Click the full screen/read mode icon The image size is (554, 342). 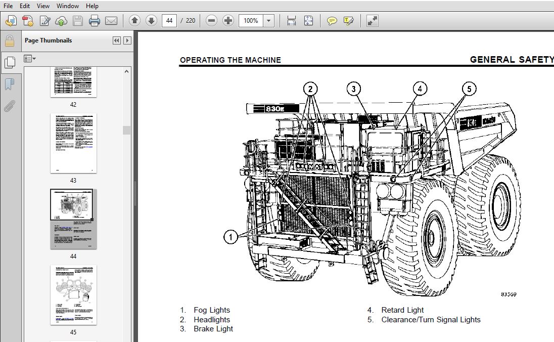pyautogui.click(x=373, y=21)
